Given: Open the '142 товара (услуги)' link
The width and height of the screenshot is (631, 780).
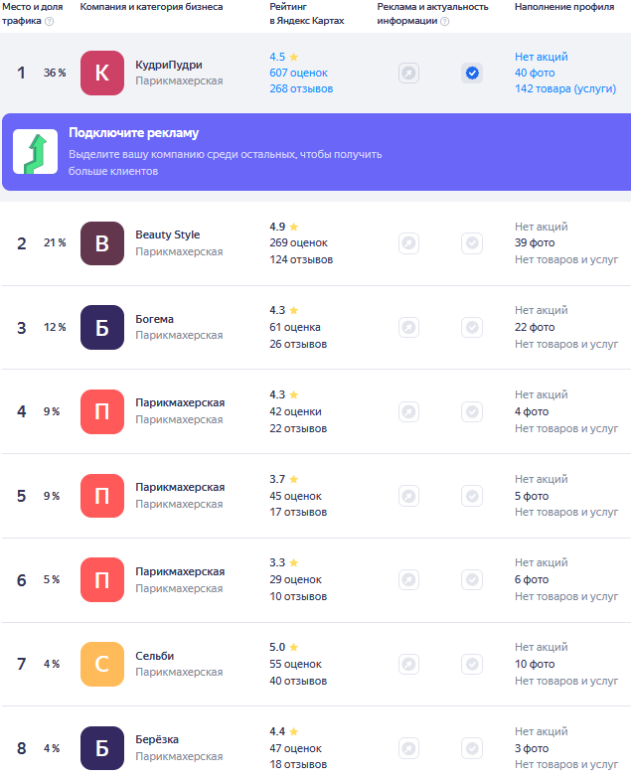Looking at the screenshot, I should coord(565,88).
